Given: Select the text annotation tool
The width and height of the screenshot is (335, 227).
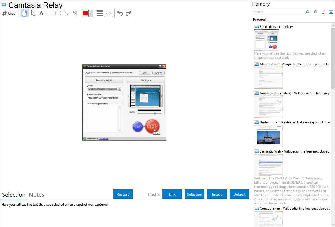Looking at the screenshot, I should pyautogui.click(x=41, y=13).
